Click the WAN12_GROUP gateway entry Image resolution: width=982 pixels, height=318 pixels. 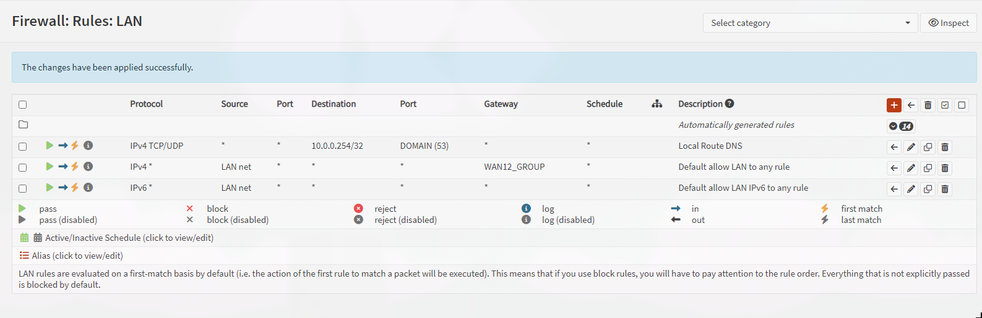click(514, 167)
